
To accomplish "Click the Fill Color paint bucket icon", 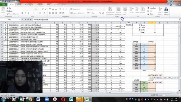I will [x=40, y=13].
